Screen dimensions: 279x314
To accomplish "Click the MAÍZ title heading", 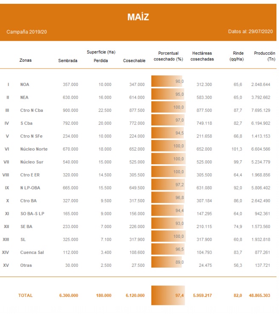I will click(138, 17).
